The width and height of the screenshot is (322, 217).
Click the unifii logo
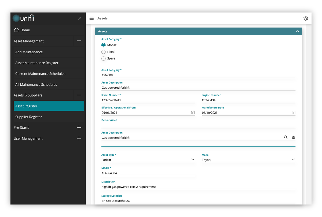[x=23, y=18]
